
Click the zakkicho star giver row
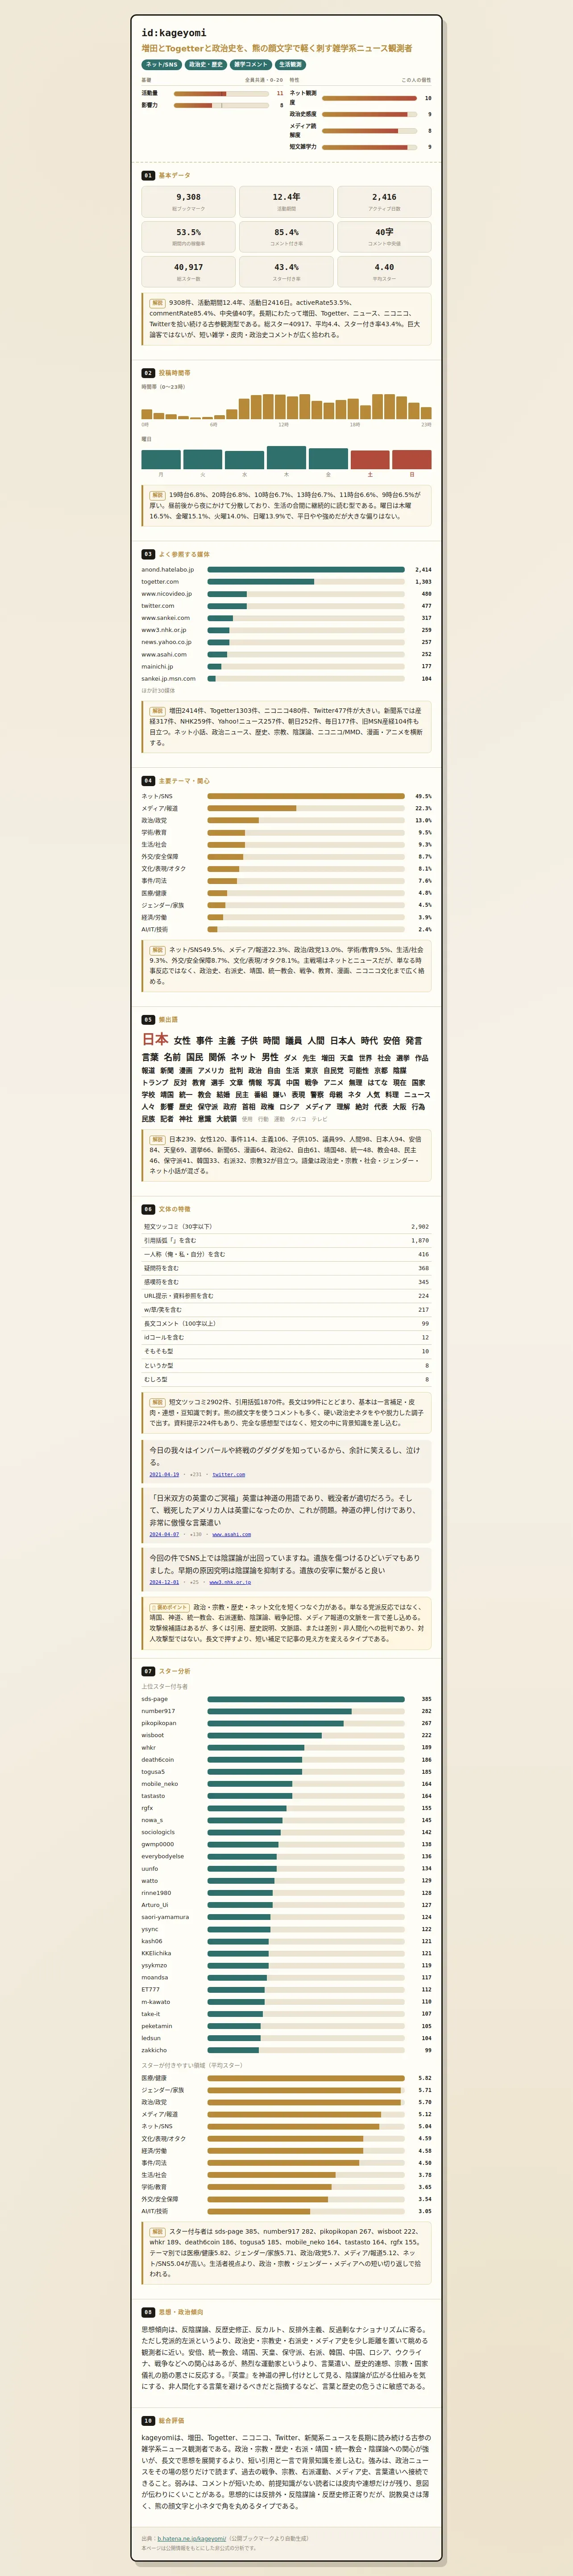click(286, 2050)
